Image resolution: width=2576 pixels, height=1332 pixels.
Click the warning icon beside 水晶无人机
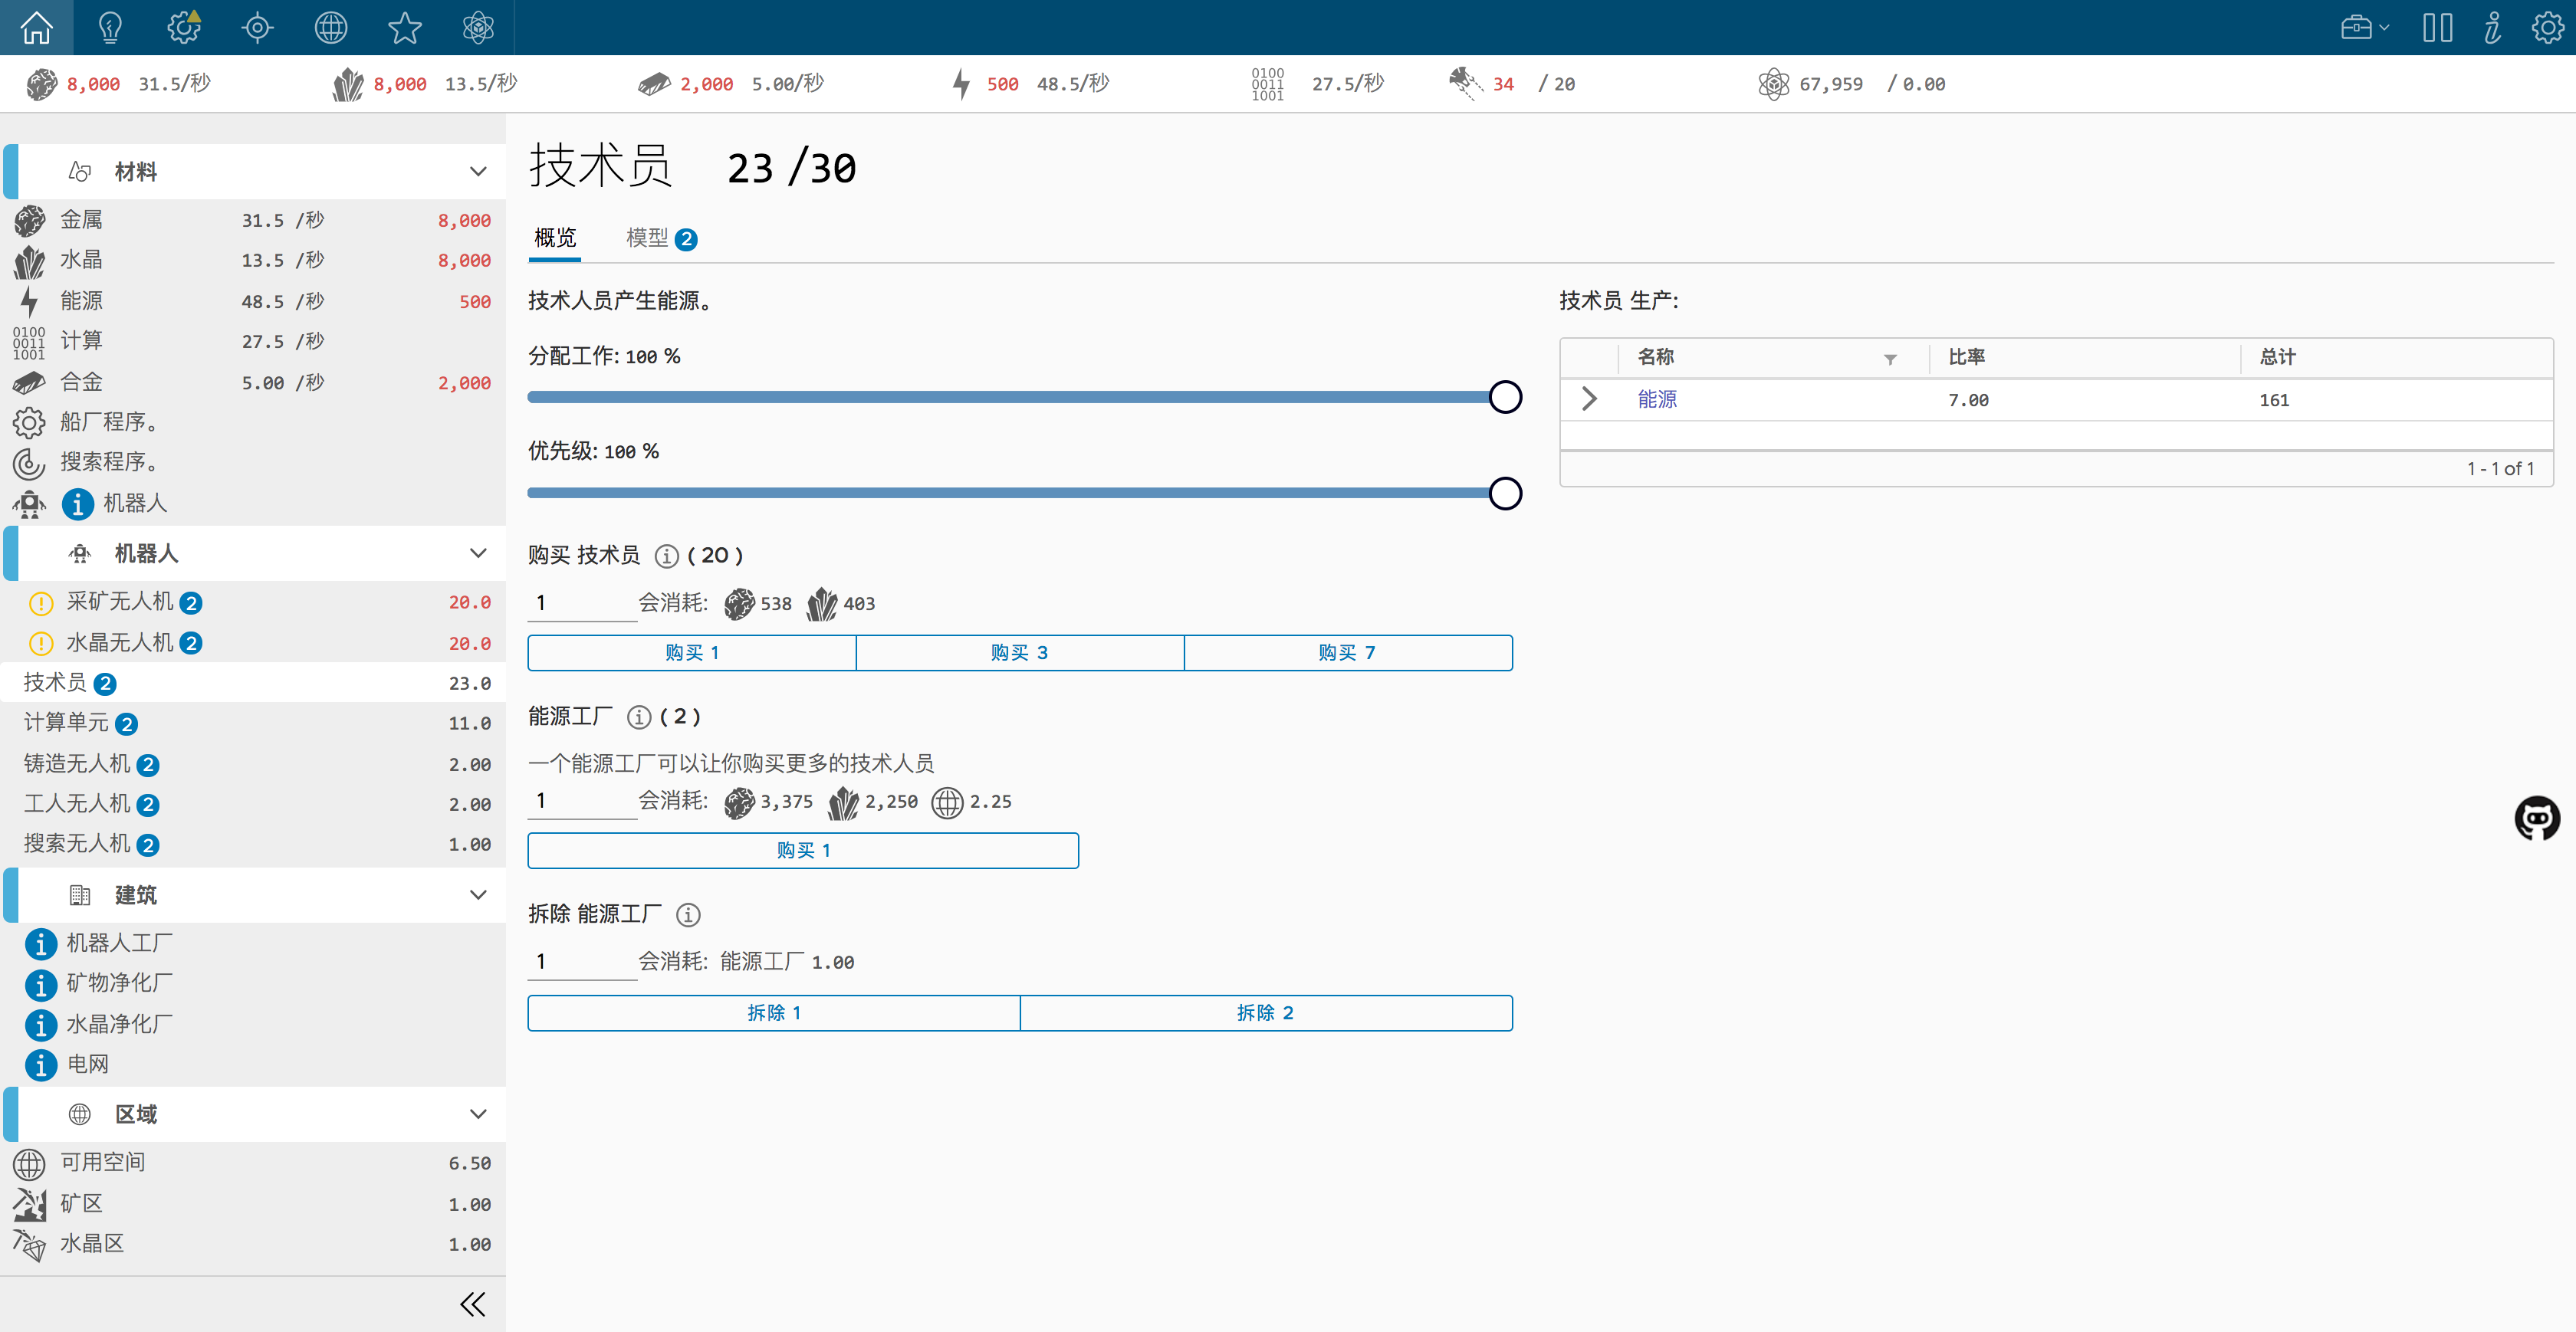41,643
